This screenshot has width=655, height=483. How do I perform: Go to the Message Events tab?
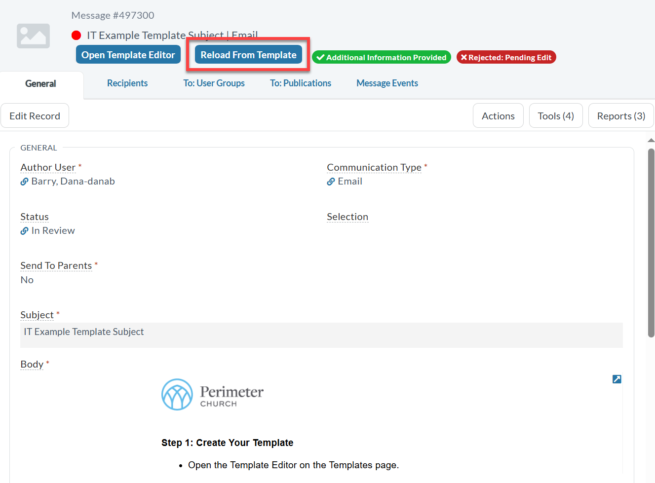(387, 83)
